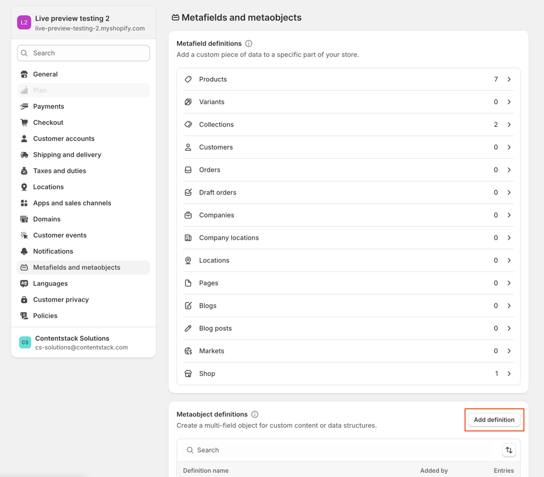The width and height of the screenshot is (544, 477).
Task: Click the info icon beside Metafield definitions
Action: click(249, 44)
